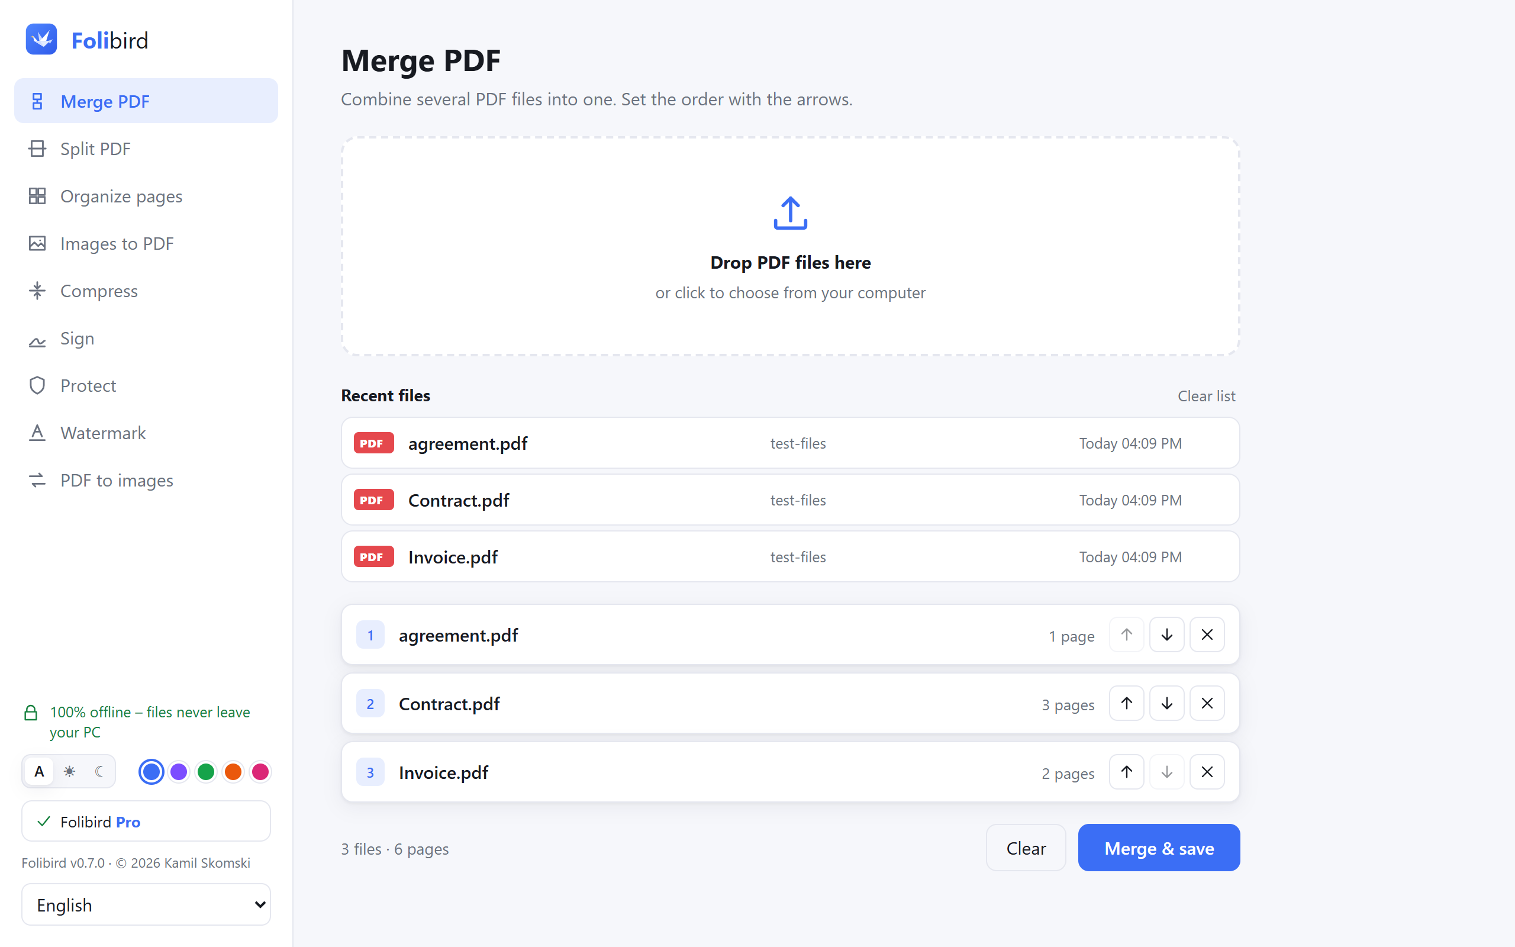The height and width of the screenshot is (947, 1515).
Task: Move Contract.pdf up in merge order
Action: coord(1126,703)
